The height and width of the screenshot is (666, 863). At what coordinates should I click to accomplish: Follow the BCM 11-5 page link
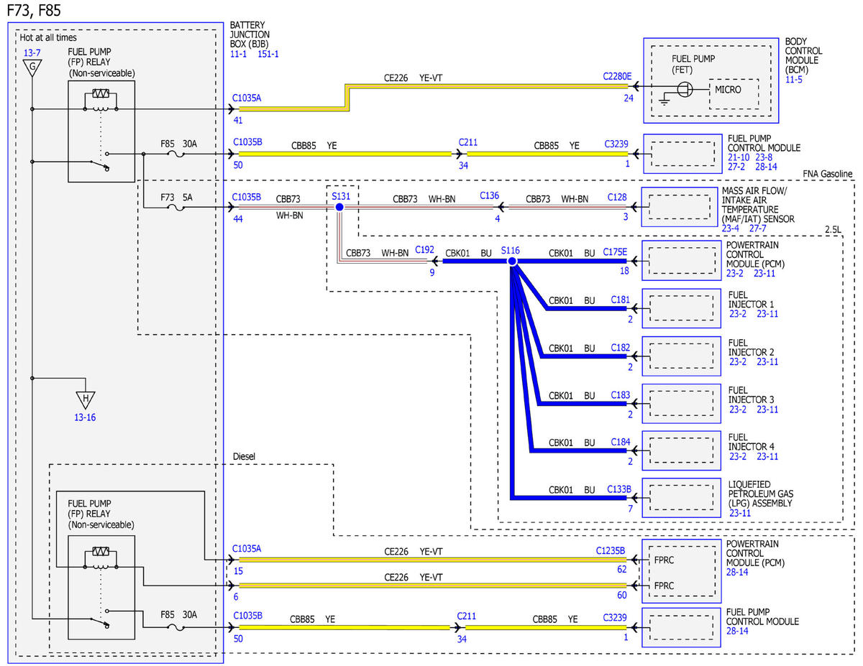(793, 79)
